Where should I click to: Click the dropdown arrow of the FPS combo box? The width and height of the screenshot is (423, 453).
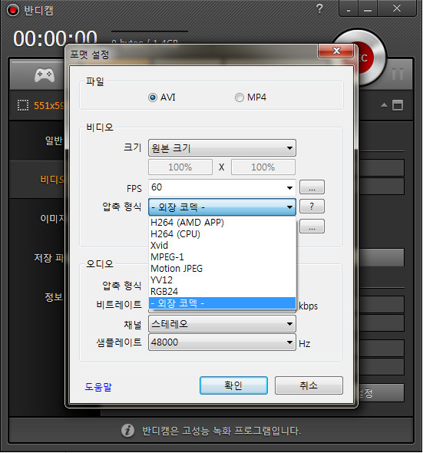(289, 188)
